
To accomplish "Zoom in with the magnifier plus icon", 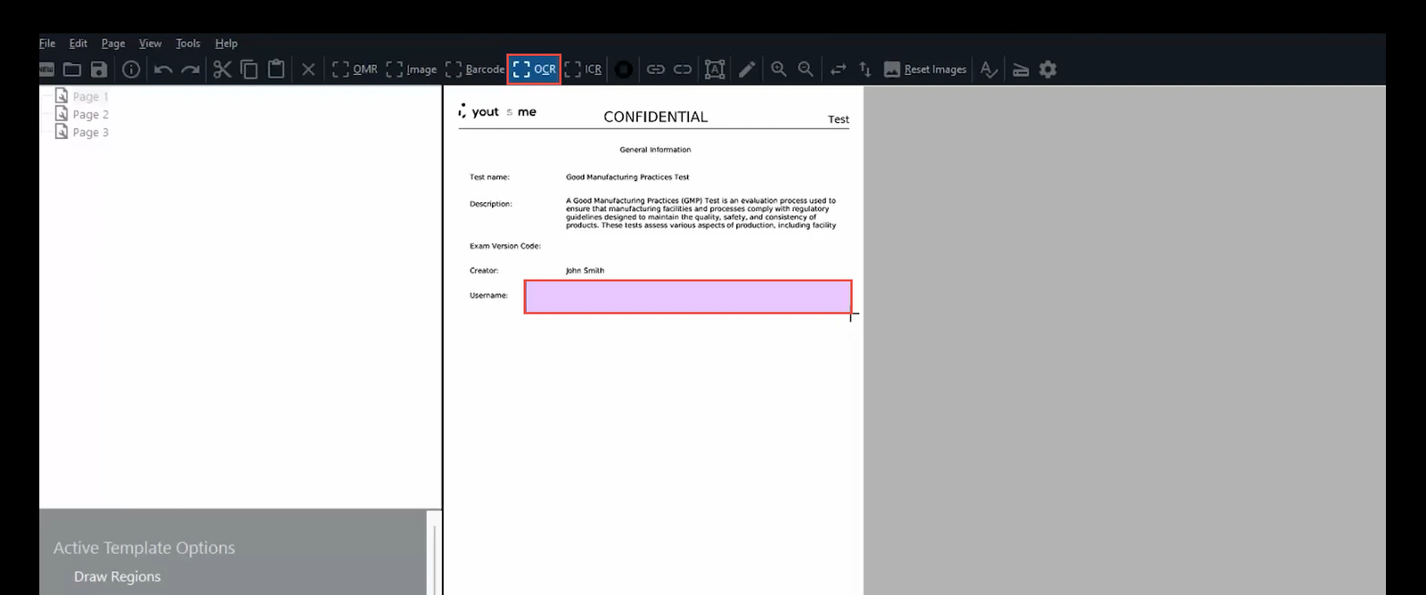I will pyautogui.click(x=778, y=69).
